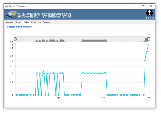Grab the left range selector handle
This screenshot has width=161, height=114.
click(15, 39)
